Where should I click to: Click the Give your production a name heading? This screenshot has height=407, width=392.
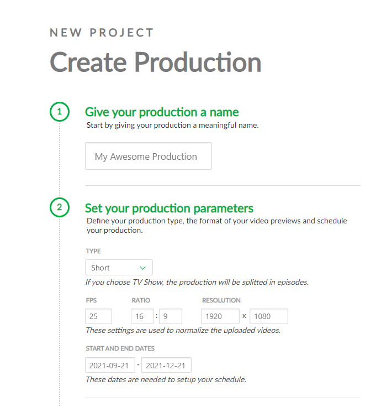162,112
